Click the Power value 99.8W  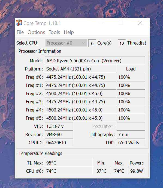pyautogui.click(x=137, y=171)
